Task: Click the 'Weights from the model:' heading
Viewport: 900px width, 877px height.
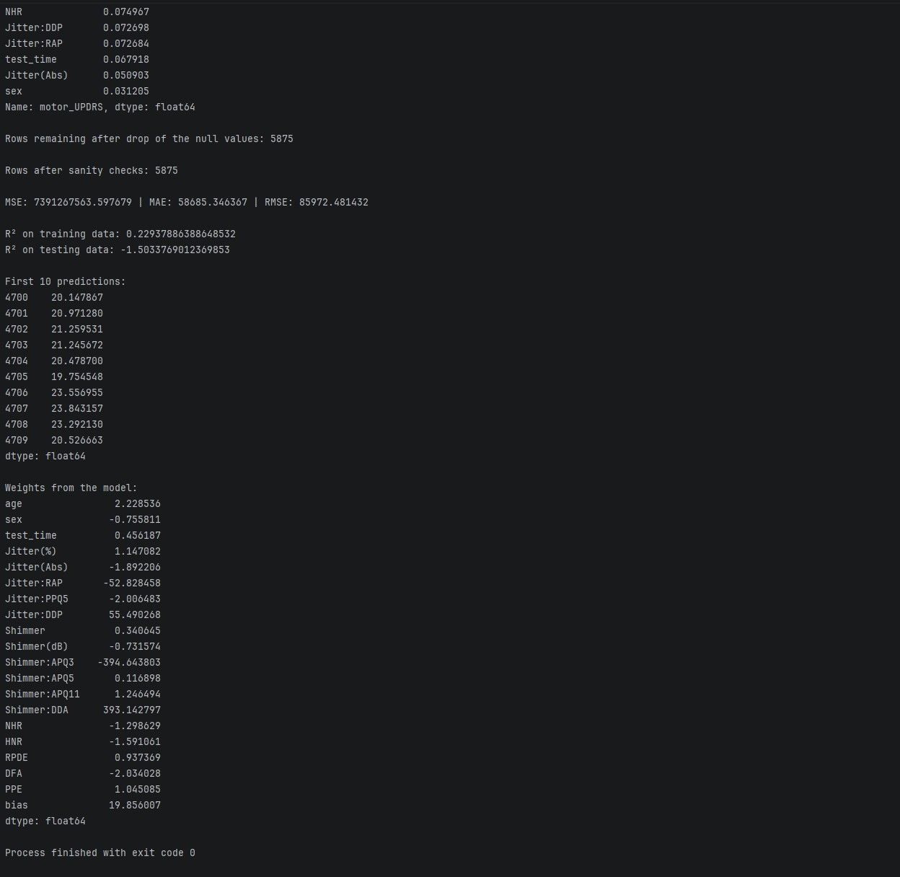Action: click(71, 488)
